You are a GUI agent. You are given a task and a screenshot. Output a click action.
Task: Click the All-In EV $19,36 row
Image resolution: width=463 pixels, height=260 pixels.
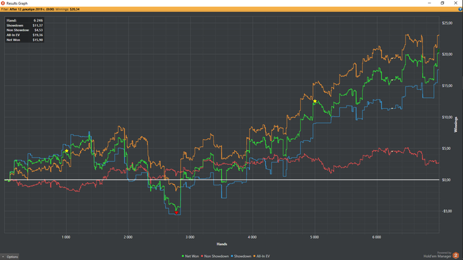[x=24, y=35]
